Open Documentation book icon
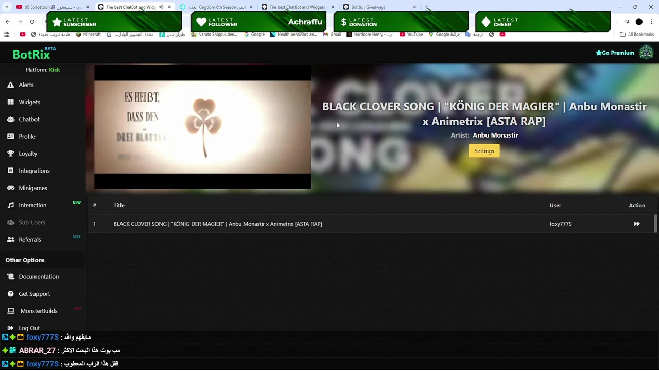The height and width of the screenshot is (371, 659). pyautogui.click(x=10, y=277)
